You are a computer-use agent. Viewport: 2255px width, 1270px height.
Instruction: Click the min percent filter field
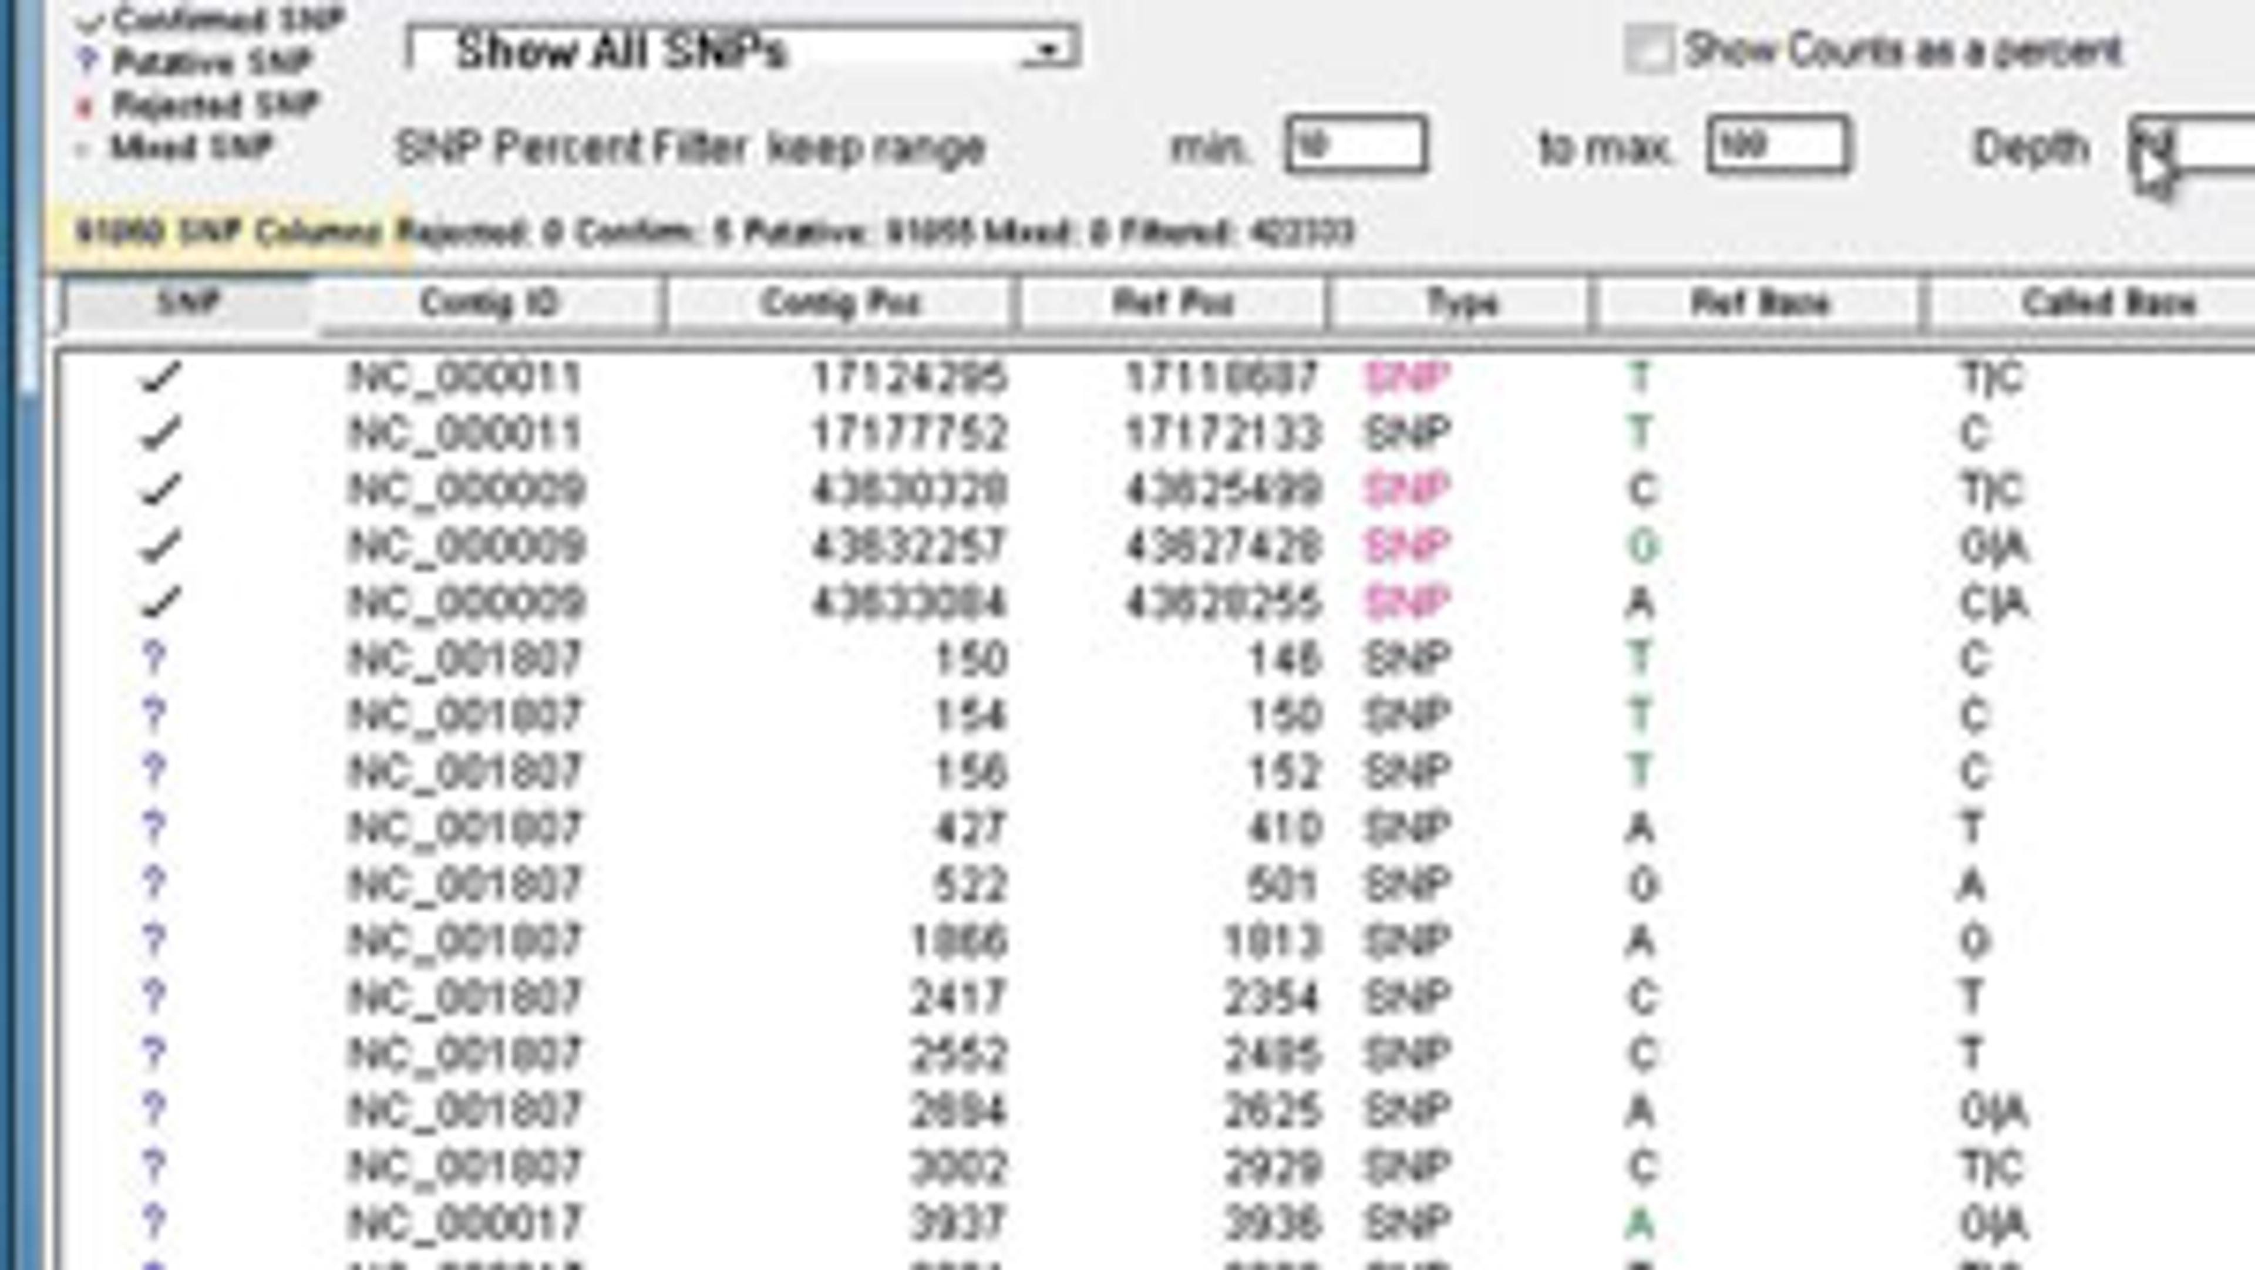point(1356,145)
